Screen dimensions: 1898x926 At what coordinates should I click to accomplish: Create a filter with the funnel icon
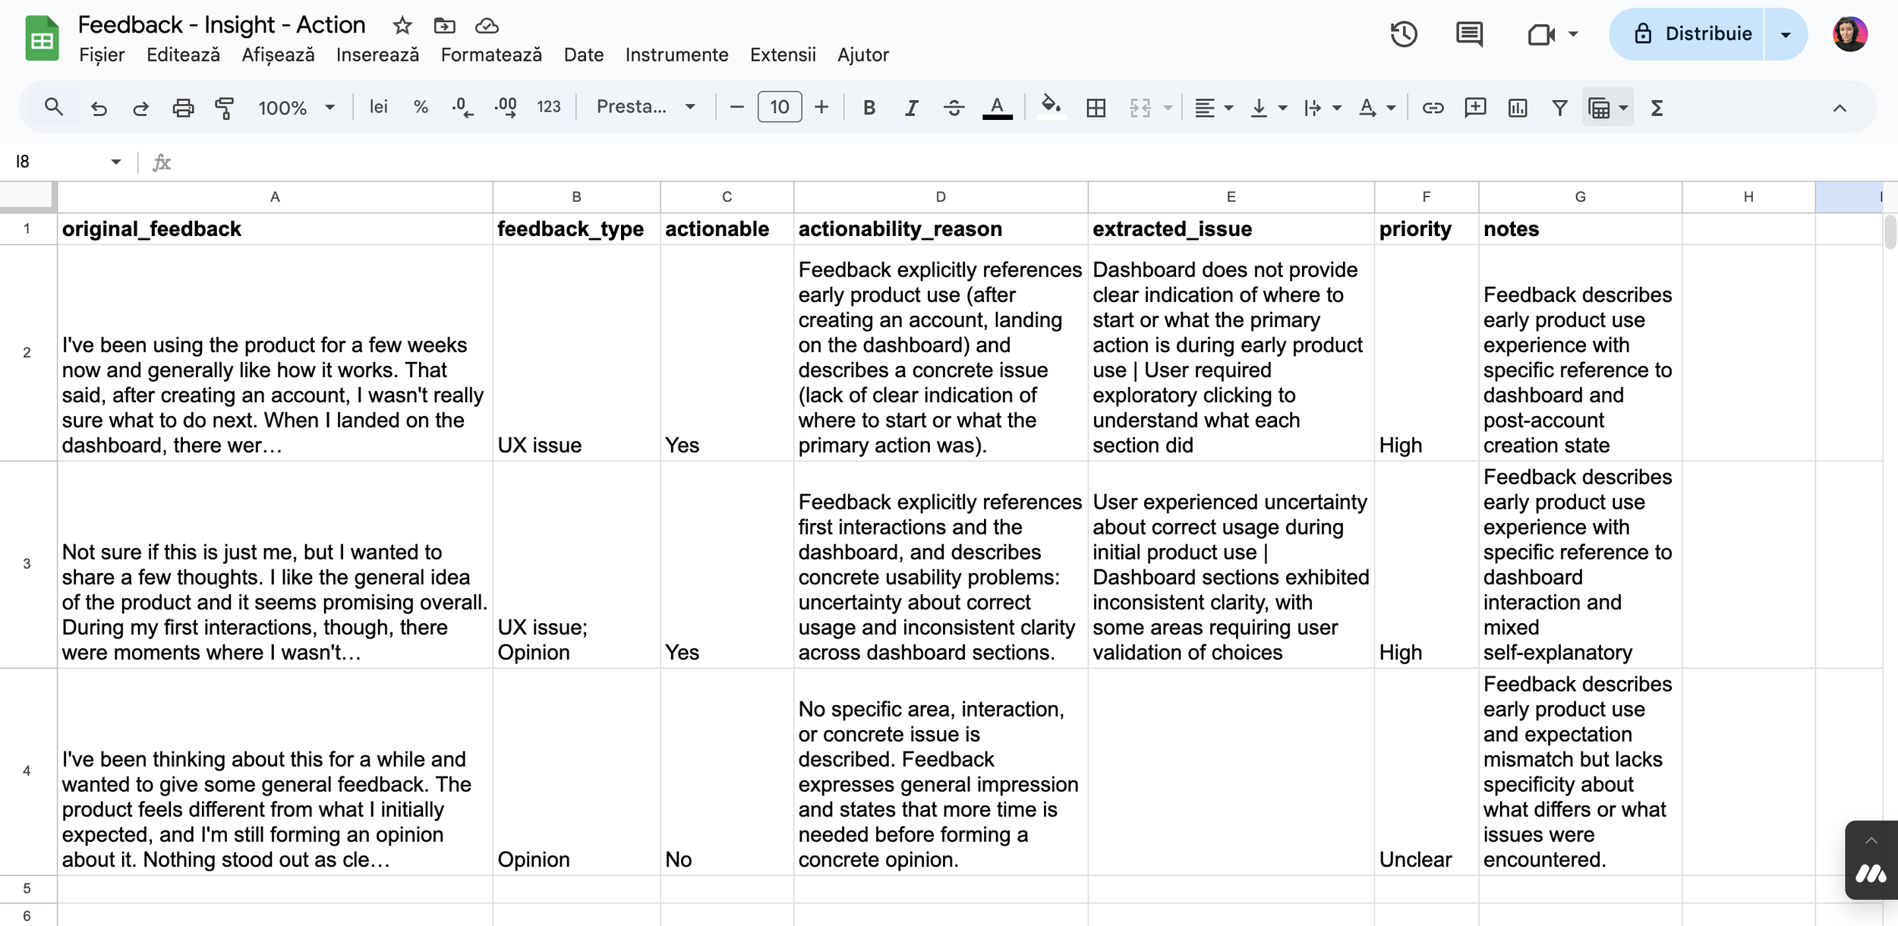pyautogui.click(x=1559, y=108)
